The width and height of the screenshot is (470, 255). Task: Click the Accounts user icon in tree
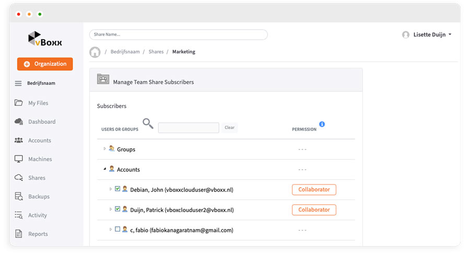(112, 169)
